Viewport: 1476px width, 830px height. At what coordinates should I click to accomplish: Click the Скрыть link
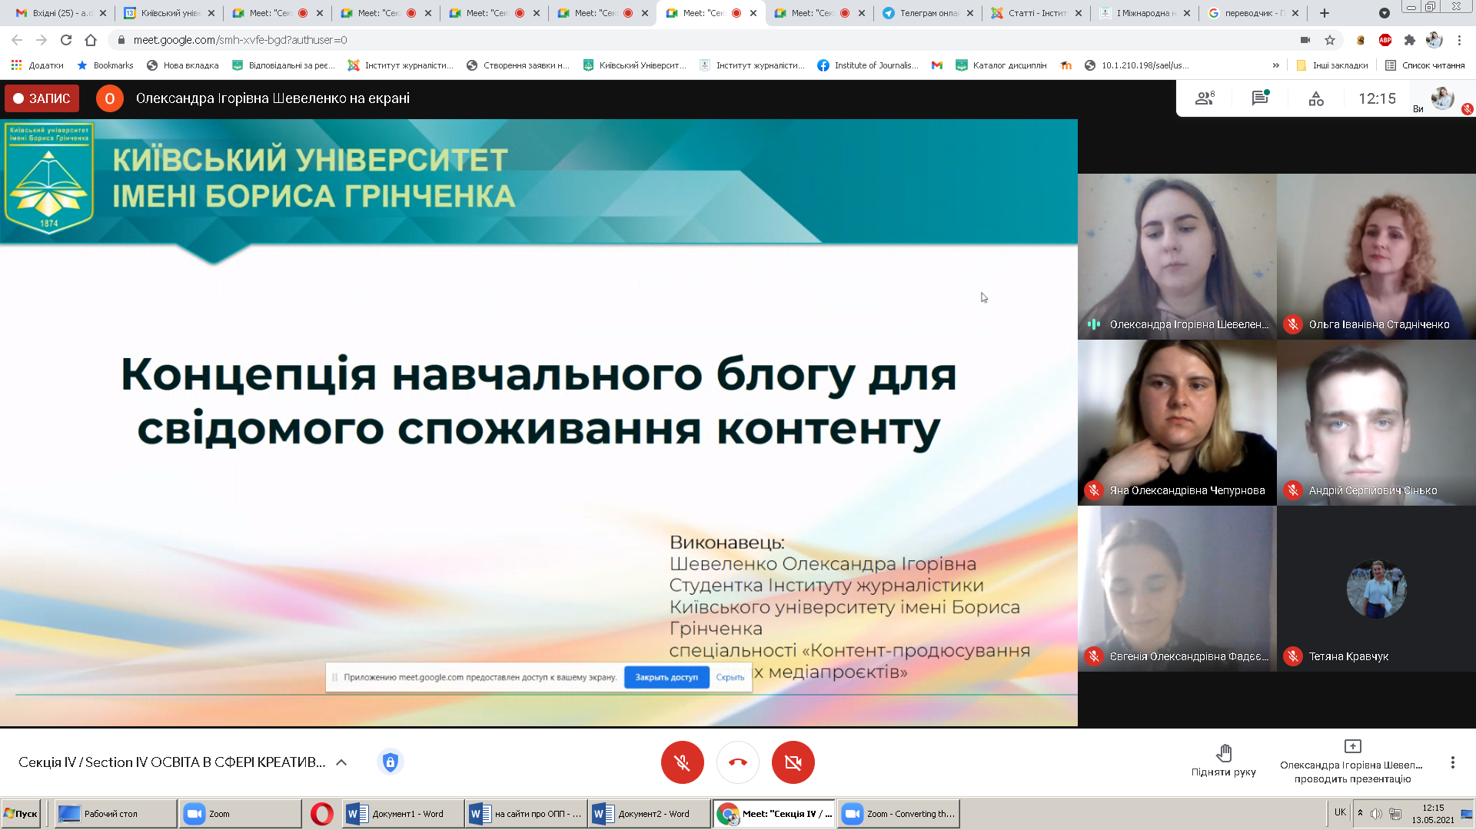click(730, 677)
